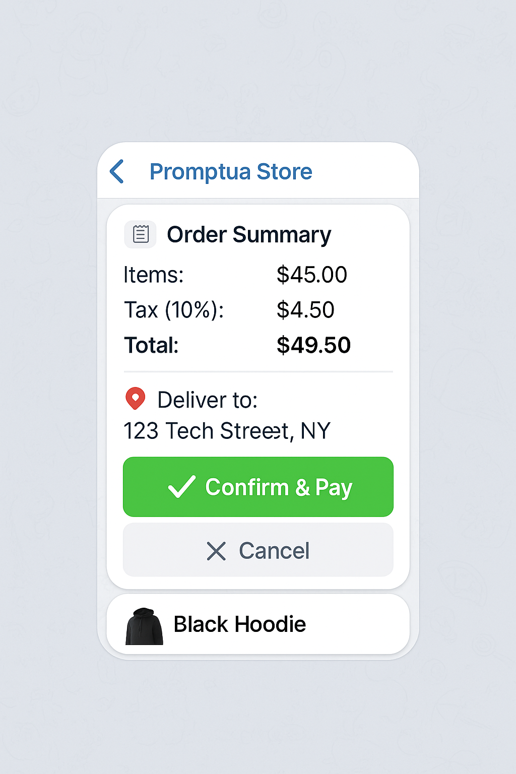Select the delivery address 123 Tech Street
The height and width of the screenshot is (774, 516).
[227, 431]
